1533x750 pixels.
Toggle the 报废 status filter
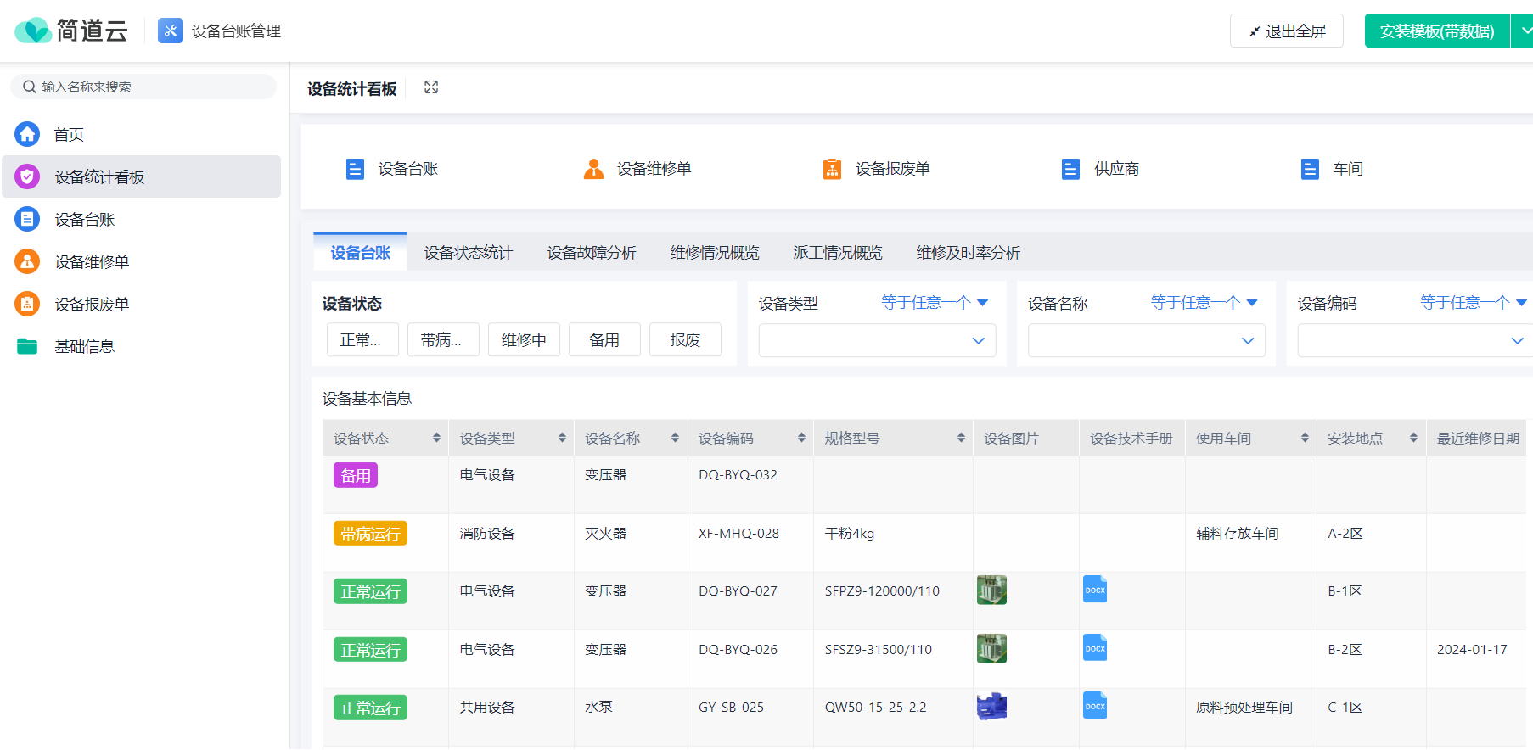point(685,339)
